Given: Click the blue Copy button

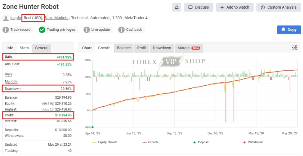Looking at the screenshot, I should (x=289, y=30).
